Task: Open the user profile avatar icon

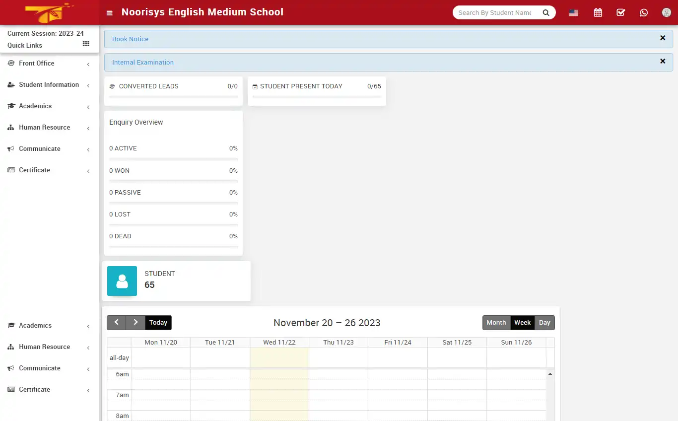Action: coord(666,12)
